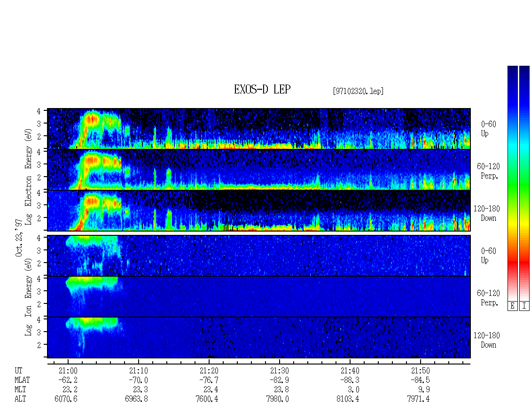Select the MLAT value -70.0
This screenshot has height=411, width=531.
pyautogui.click(x=138, y=380)
